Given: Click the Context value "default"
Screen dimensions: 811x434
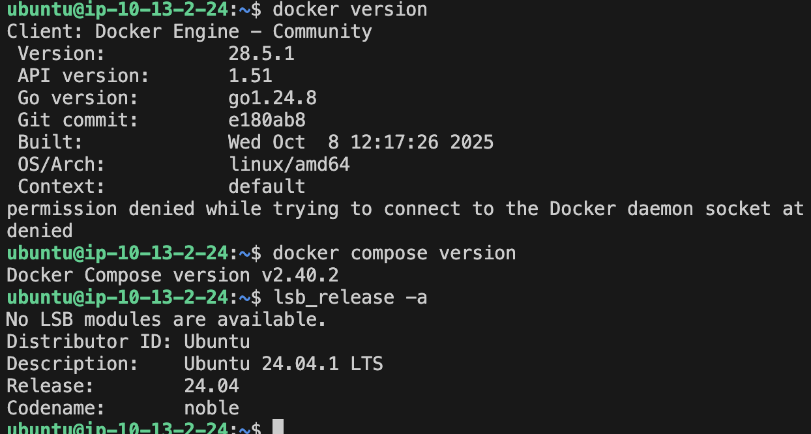Looking at the screenshot, I should [x=267, y=186].
